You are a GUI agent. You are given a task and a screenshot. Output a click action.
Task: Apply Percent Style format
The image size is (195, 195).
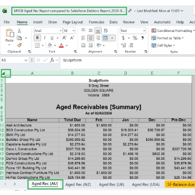tap(135, 38)
